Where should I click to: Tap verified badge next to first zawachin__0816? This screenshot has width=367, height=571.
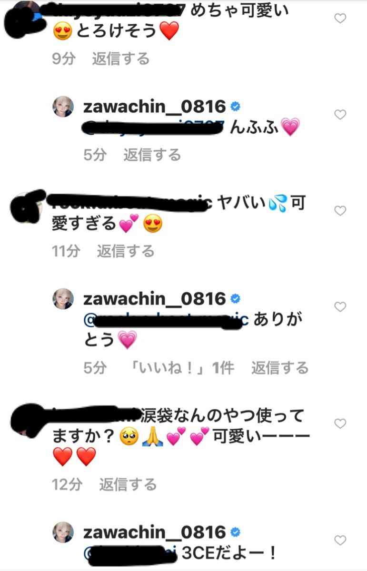click(x=235, y=107)
